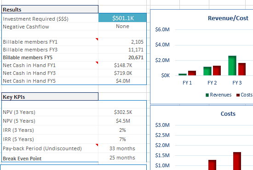This screenshot has width=253, height=170.
Task: Click the FY 1 red cost bar
Action: [x=192, y=73]
